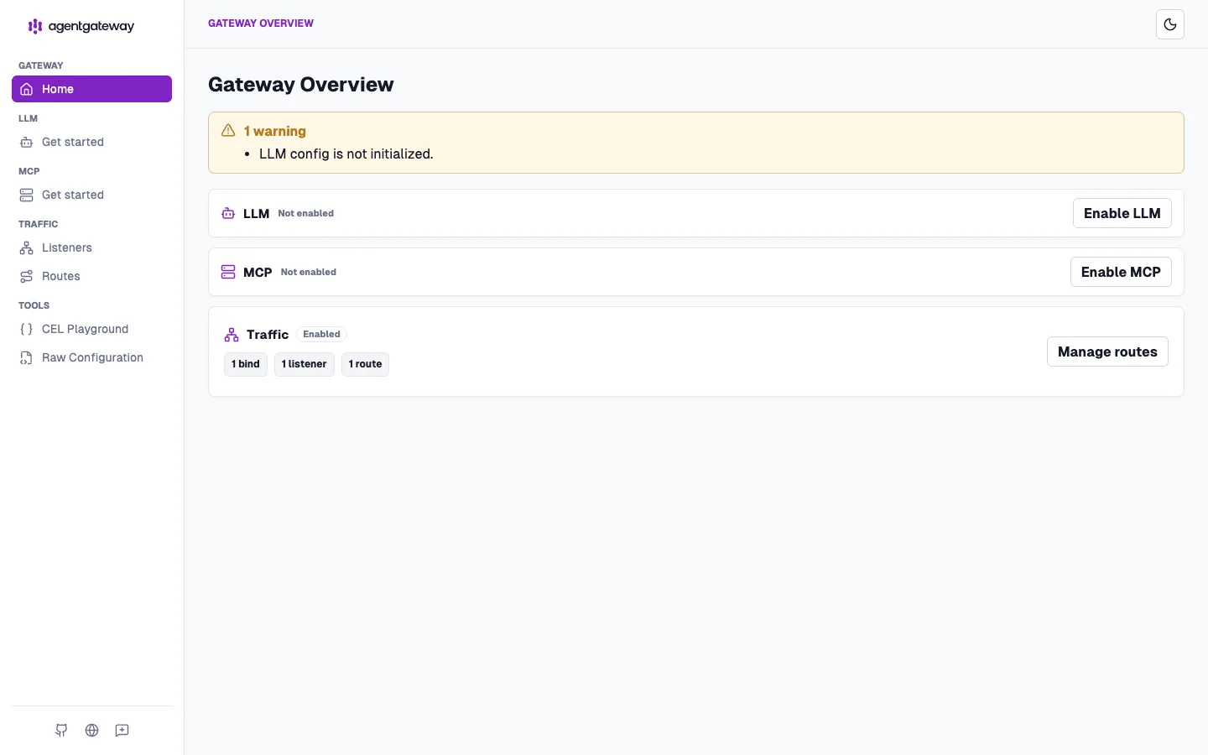Open CEL Playground tool

(91, 329)
